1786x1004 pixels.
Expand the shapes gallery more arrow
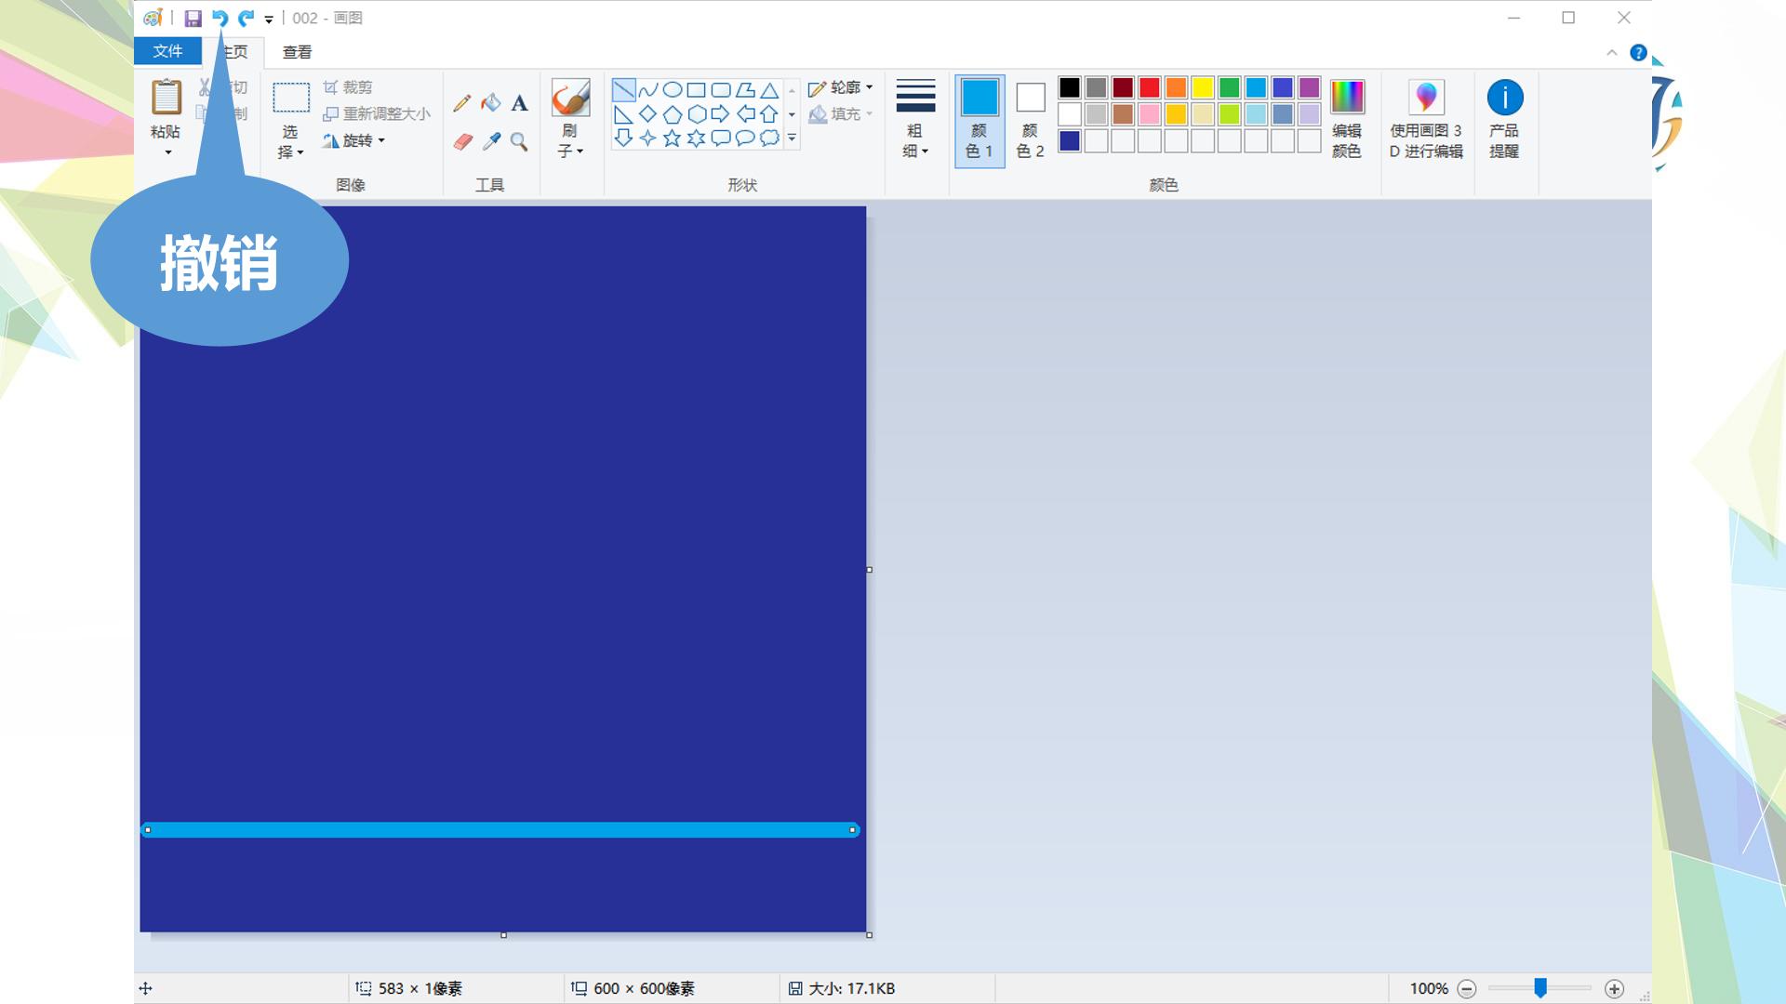tap(792, 139)
